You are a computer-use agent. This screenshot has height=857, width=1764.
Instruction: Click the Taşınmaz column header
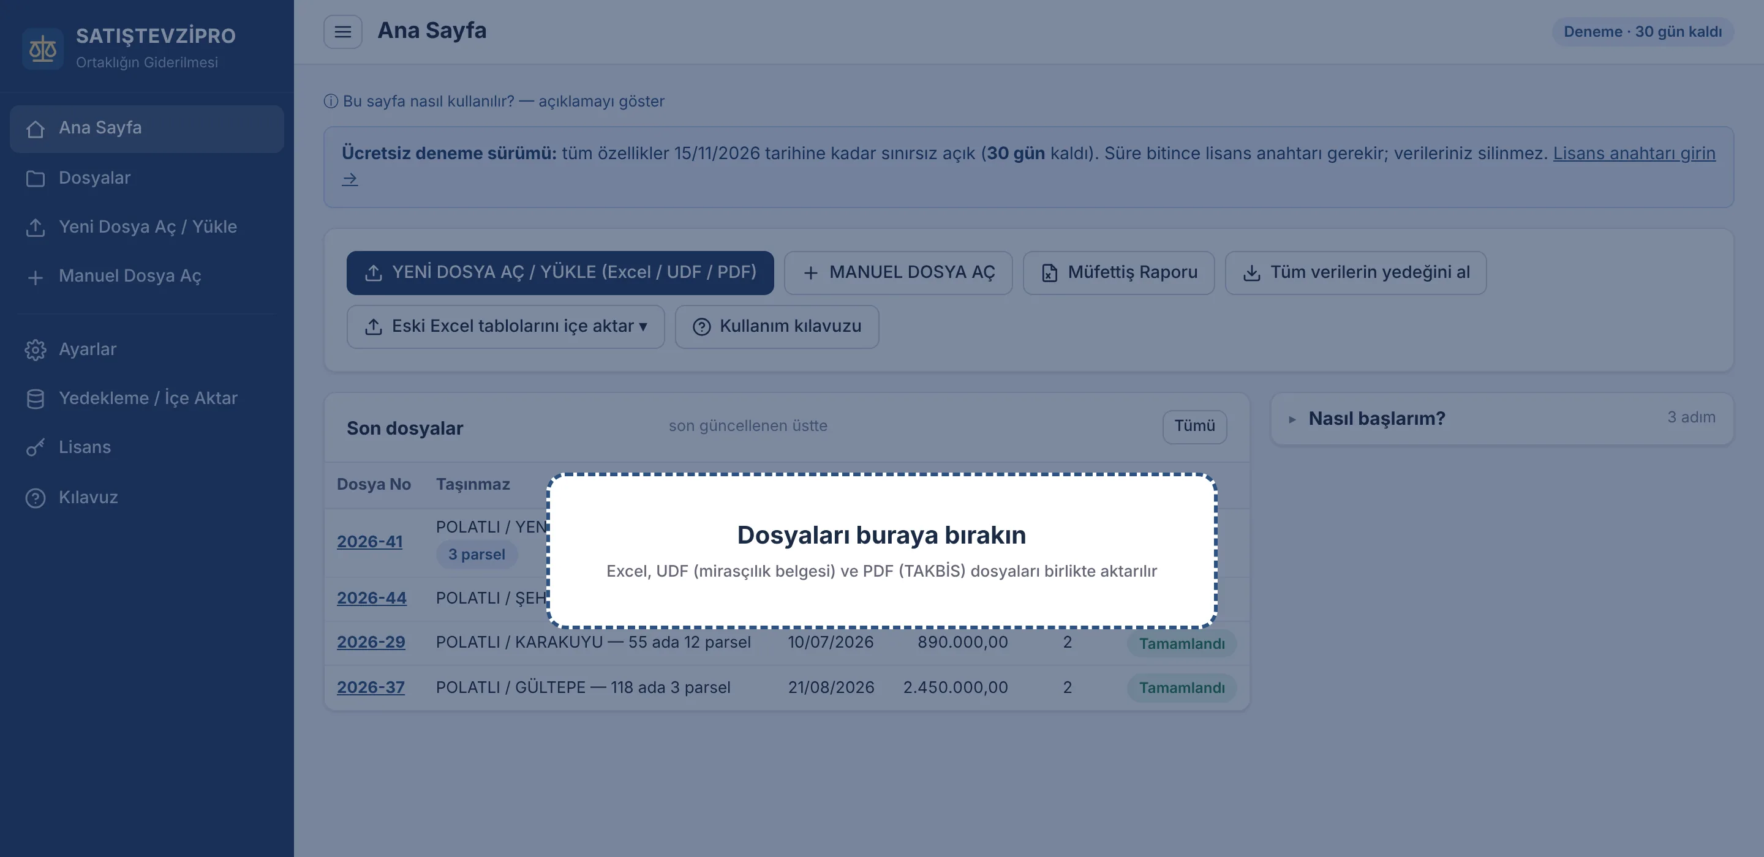(472, 485)
